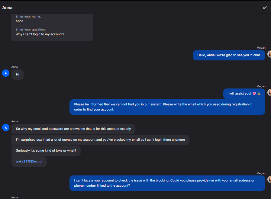This screenshot has height=199, width=271.
Task: Click the Megan sender label above the greeting
Action: click(261, 48)
